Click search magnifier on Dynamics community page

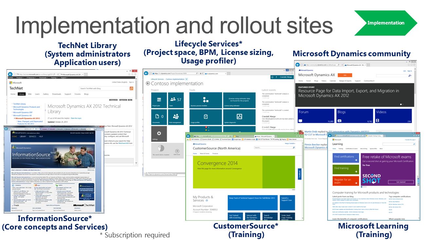point(410,76)
